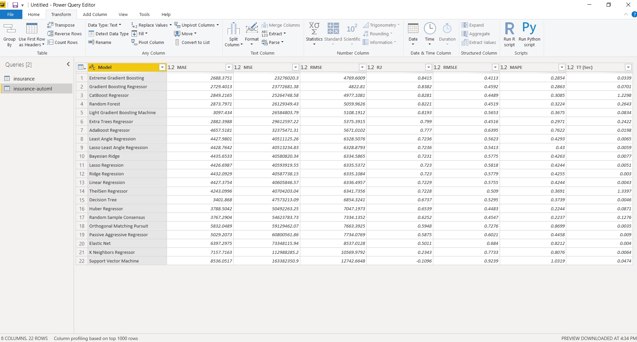Click the Statistics sigma icon
The width and height of the screenshot is (637, 342).
point(314,29)
